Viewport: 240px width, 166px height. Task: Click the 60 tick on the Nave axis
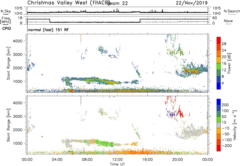[215, 18]
